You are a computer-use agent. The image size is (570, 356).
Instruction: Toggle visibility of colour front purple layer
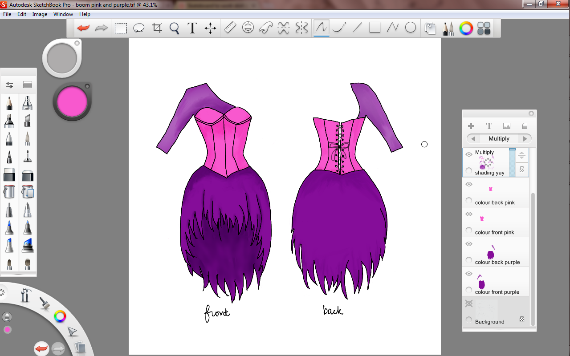click(x=469, y=274)
